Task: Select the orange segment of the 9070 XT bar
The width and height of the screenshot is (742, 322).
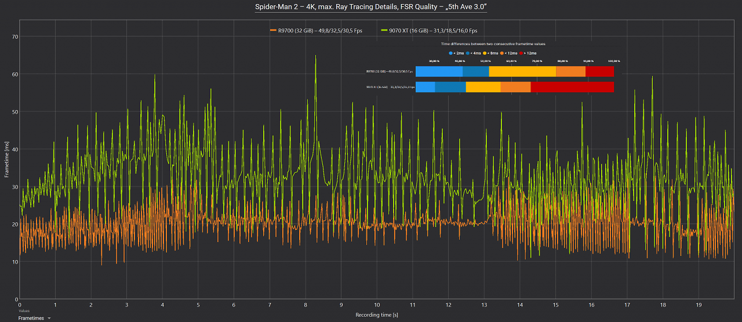Action: (515, 87)
